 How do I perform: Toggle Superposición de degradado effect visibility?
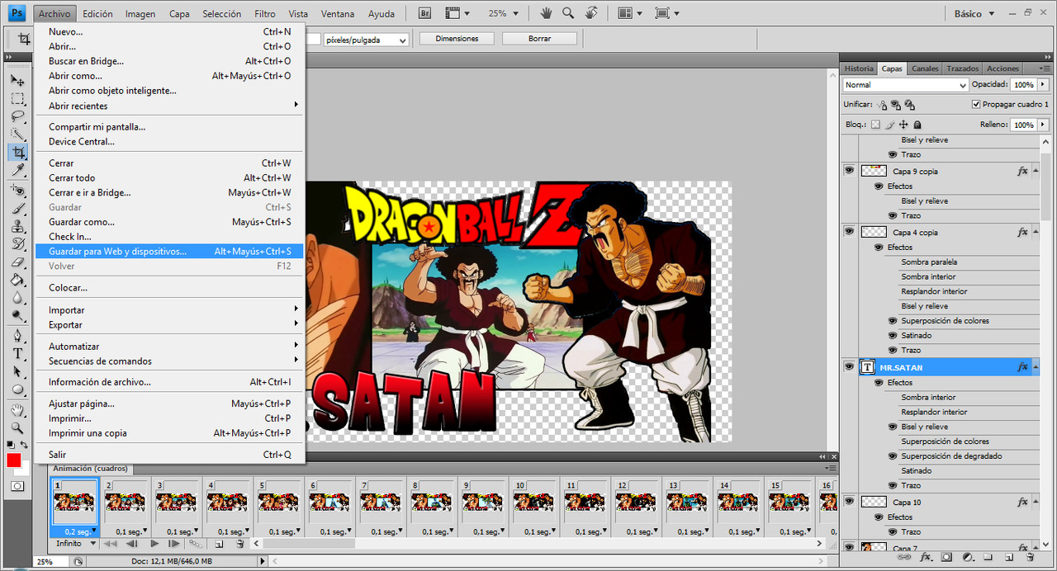click(x=893, y=456)
